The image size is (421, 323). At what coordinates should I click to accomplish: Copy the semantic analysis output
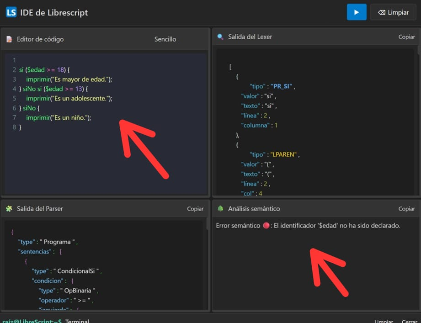click(x=406, y=209)
